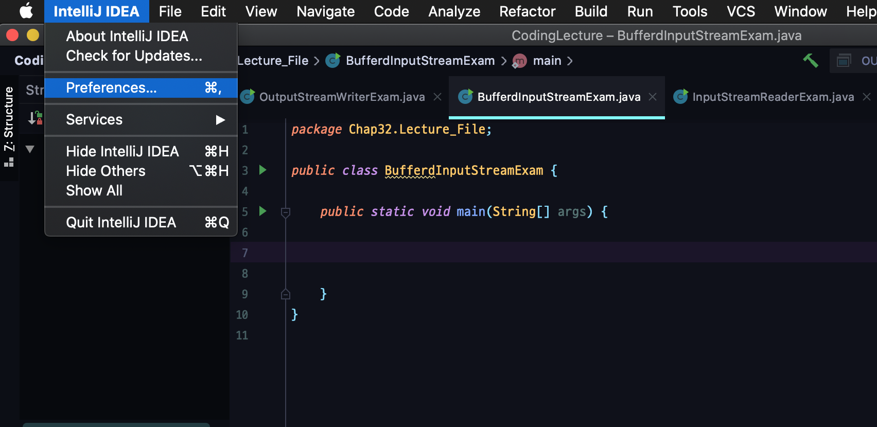Run class via gutter arrow on line 3
The image size is (877, 427).
[x=262, y=170]
